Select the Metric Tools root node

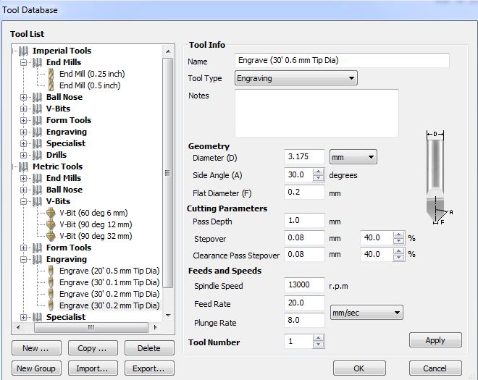click(58, 166)
